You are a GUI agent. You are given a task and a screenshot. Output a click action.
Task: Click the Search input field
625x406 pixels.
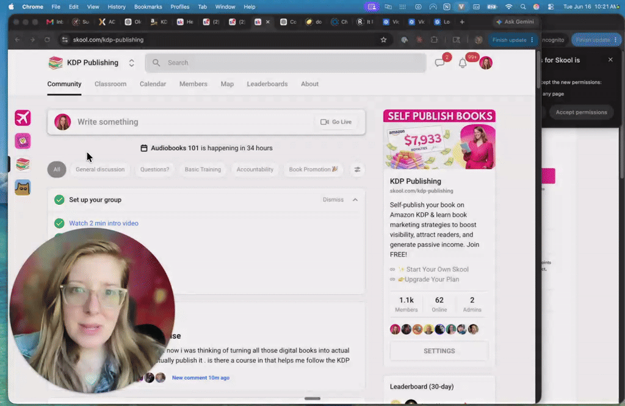286,63
